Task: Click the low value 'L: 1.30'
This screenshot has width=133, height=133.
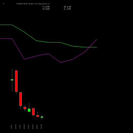Action: (67, 9)
